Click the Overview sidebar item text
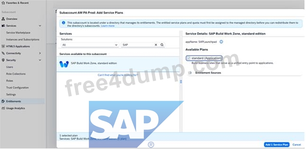The image size is (306, 149). click(12, 19)
